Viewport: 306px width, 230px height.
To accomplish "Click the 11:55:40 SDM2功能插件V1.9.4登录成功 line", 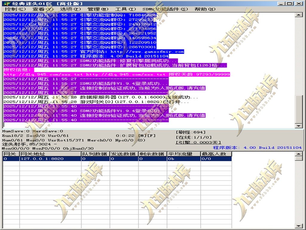I will click(86, 111).
